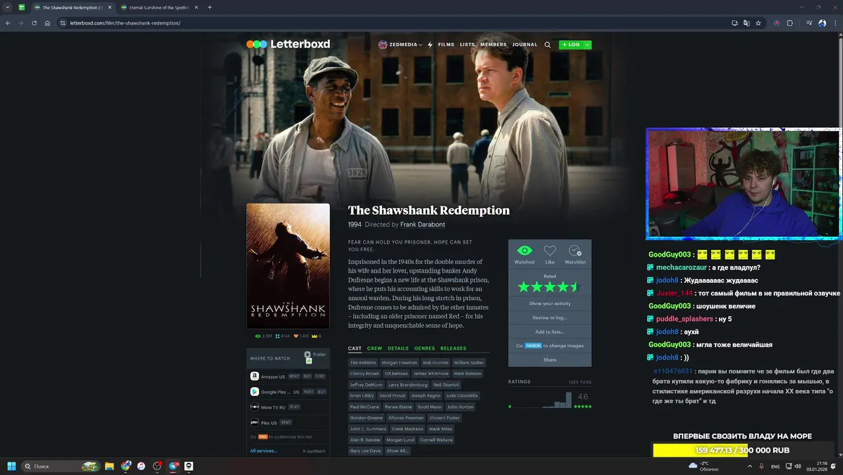This screenshot has height=475, width=843.
Task: Open the LISTS menu
Action: (x=467, y=45)
